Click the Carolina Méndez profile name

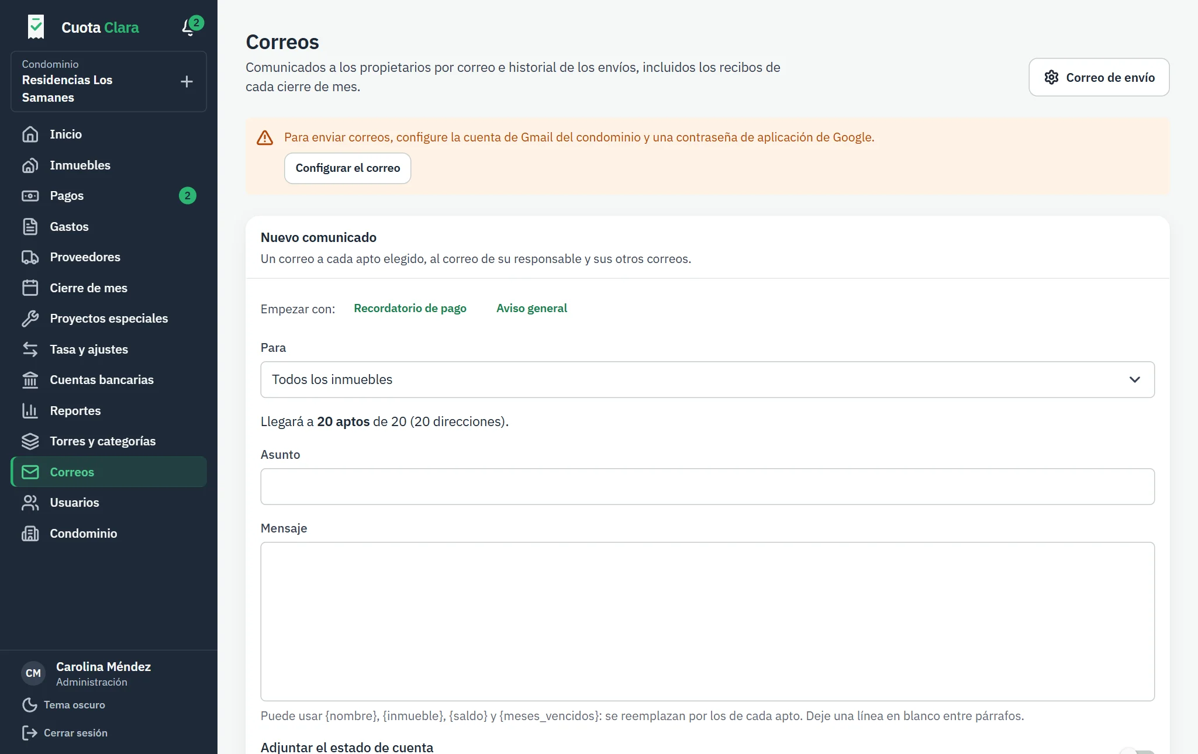103,667
